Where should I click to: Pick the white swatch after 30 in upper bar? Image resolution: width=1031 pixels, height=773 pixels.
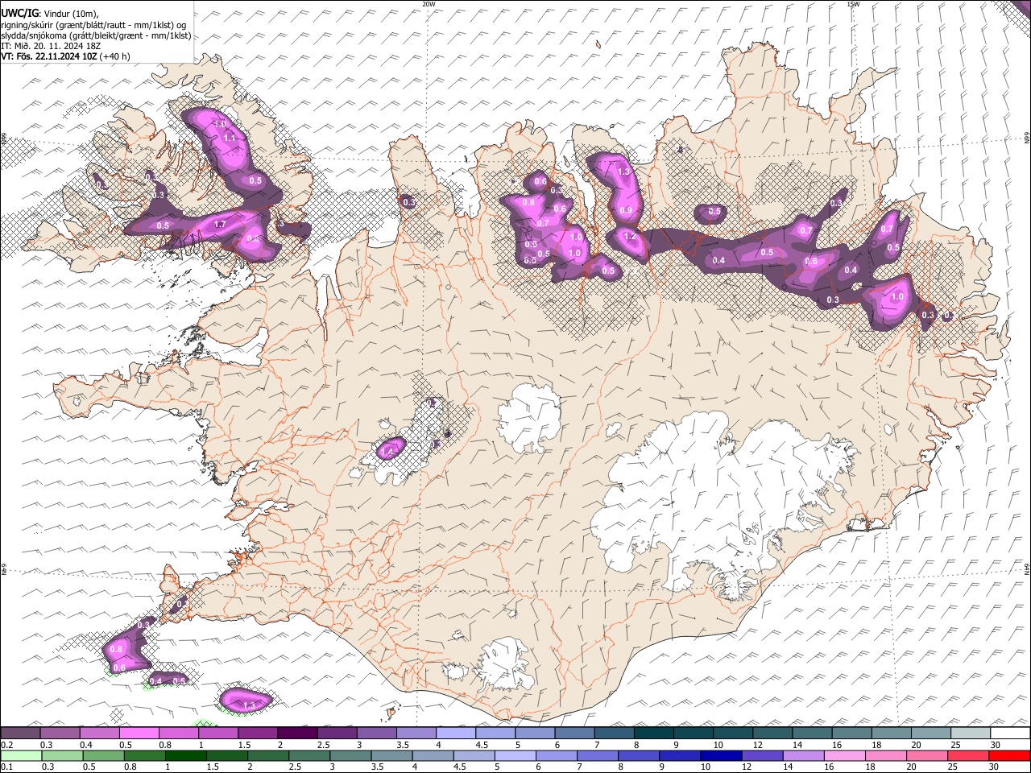1010,733
